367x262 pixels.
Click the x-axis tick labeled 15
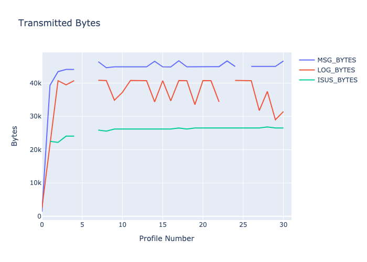click(x=163, y=224)
